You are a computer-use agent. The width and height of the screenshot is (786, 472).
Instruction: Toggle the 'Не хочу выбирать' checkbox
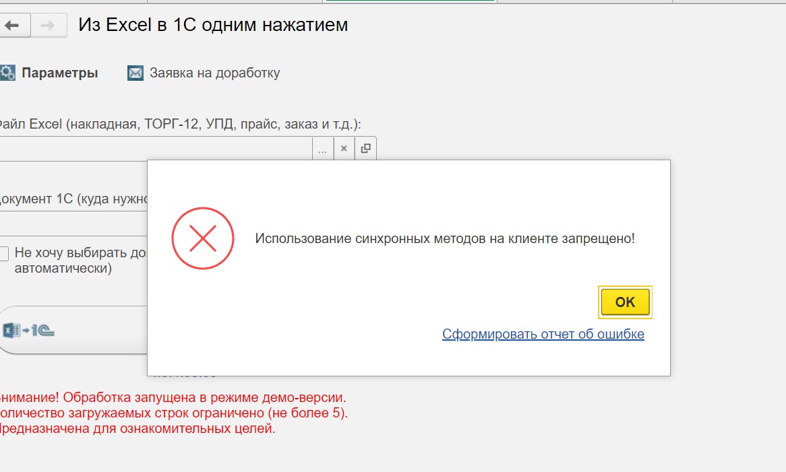pyautogui.click(x=4, y=252)
